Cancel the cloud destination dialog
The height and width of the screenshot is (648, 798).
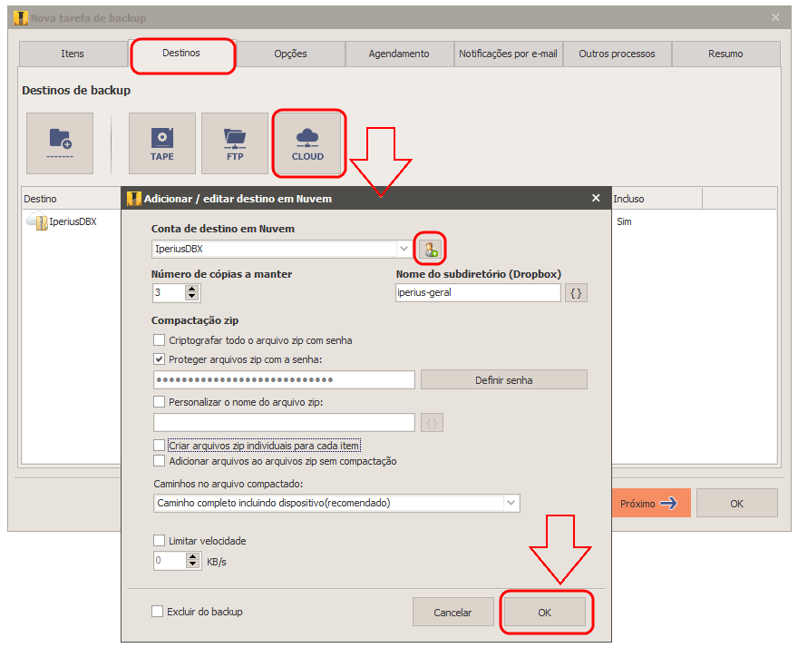coord(453,613)
